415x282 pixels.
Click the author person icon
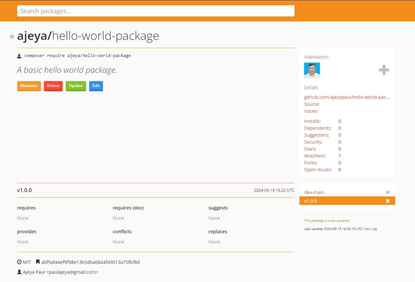19,272
